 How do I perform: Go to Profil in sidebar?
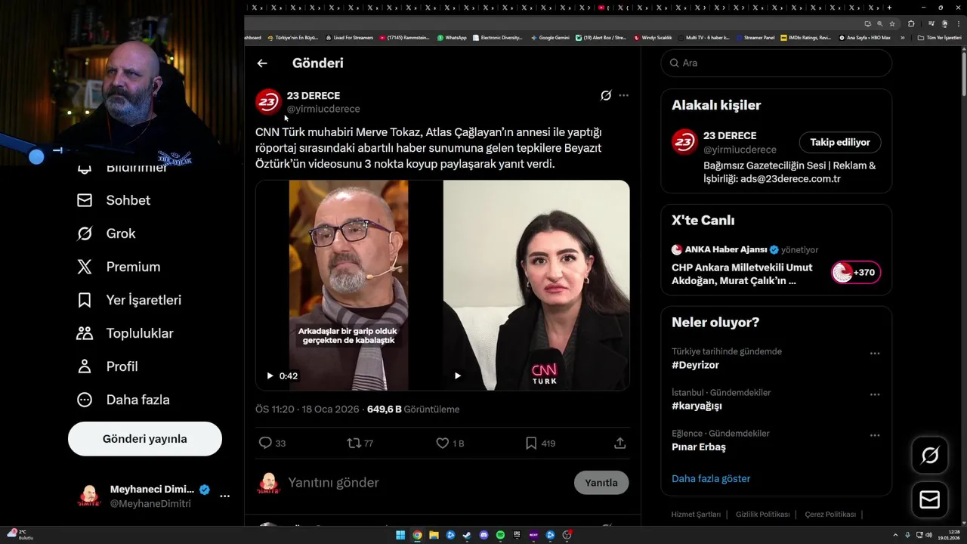pyautogui.click(x=107, y=366)
